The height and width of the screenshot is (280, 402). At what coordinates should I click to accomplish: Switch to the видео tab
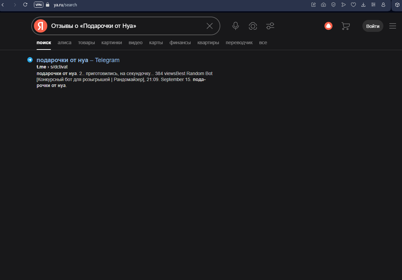(x=135, y=43)
